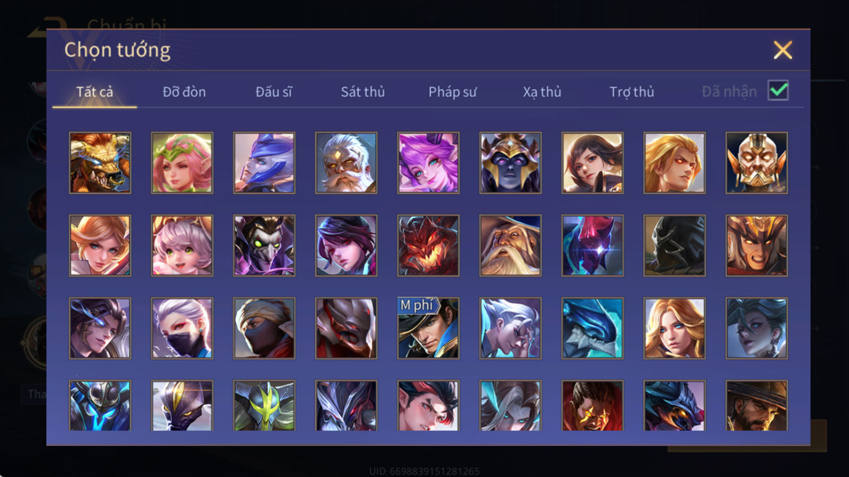Image resolution: width=849 pixels, height=477 pixels.
Task: Close the 'Chọn tướng' dialog
Action: pos(783,50)
